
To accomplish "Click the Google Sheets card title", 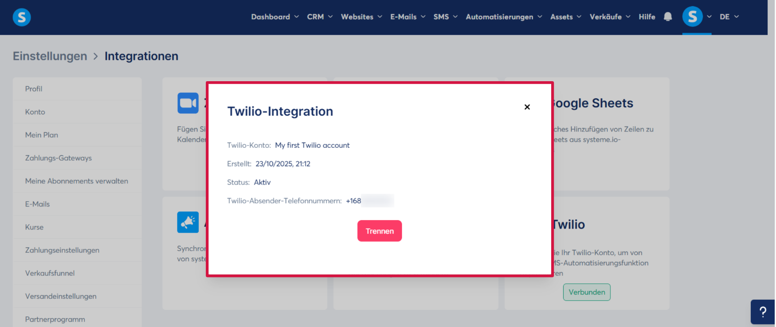I will click(593, 103).
